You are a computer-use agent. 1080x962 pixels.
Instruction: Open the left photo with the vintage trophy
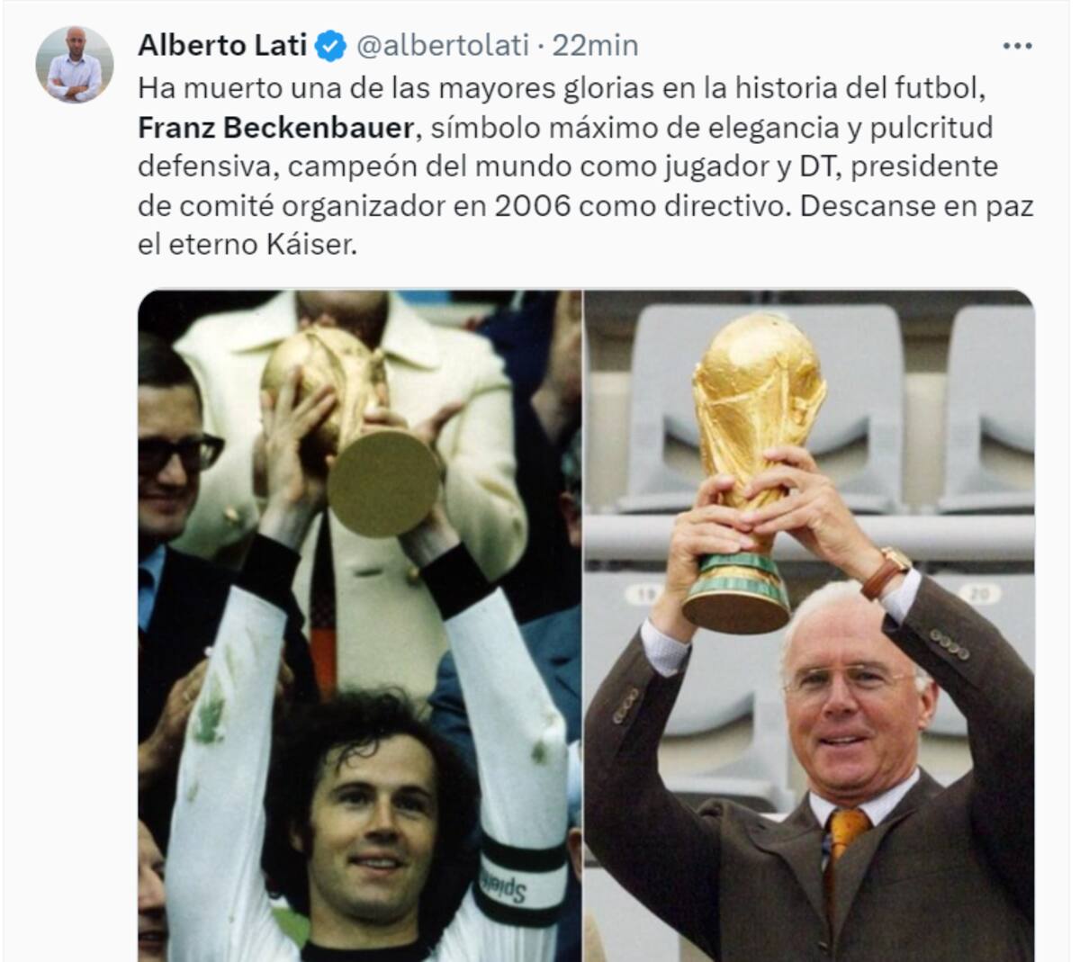[x=359, y=625]
